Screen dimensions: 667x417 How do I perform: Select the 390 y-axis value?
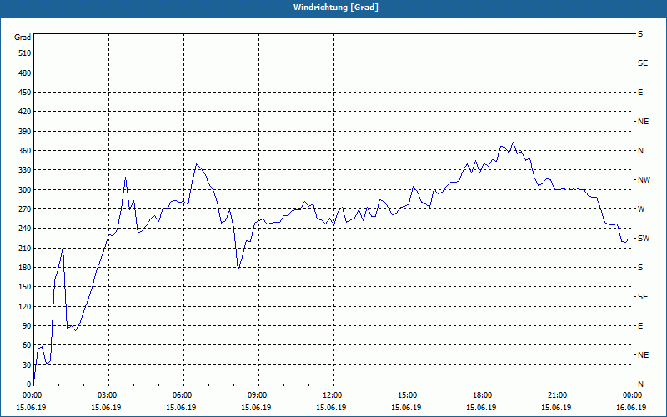click(x=25, y=132)
